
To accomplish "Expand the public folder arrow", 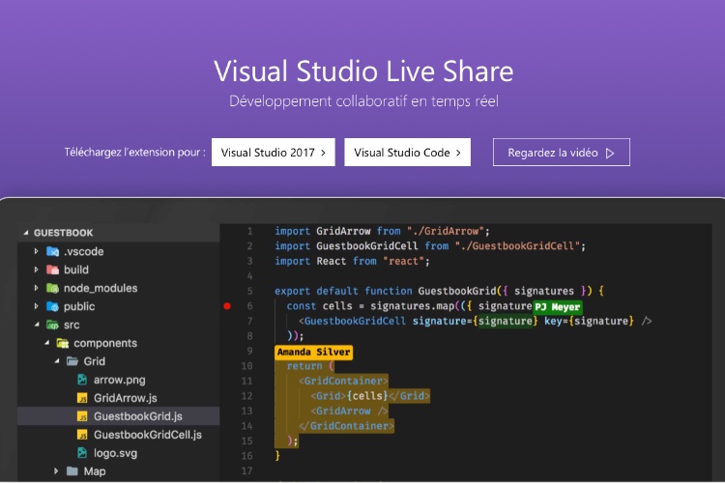I will click(x=36, y=306).
